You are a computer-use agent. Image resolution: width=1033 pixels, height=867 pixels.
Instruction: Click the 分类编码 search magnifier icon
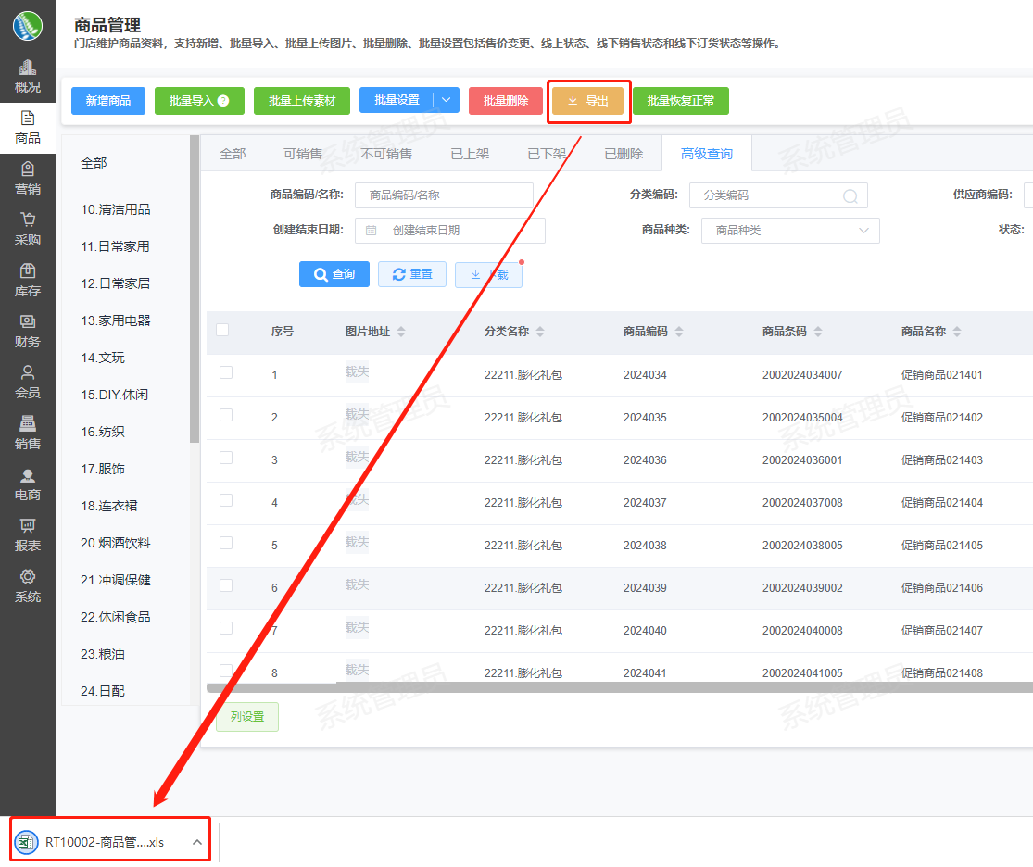pos(850,196)
